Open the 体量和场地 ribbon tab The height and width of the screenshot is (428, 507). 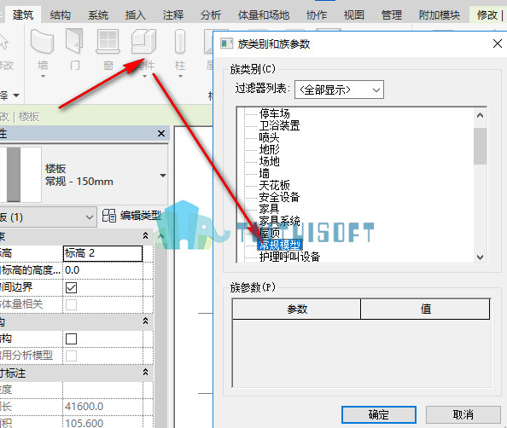[264, 14]
